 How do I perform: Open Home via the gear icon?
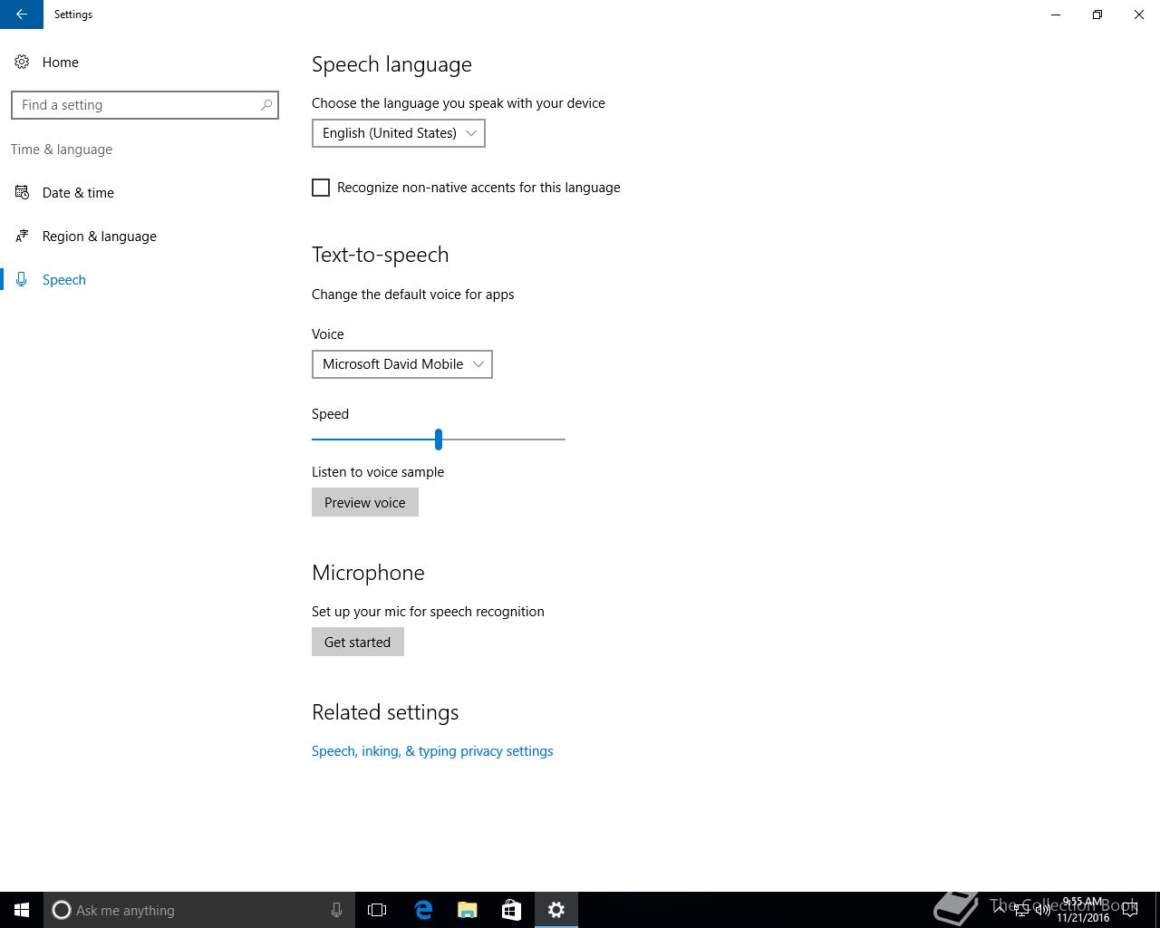pyautogui.click(x=22, y=62)
